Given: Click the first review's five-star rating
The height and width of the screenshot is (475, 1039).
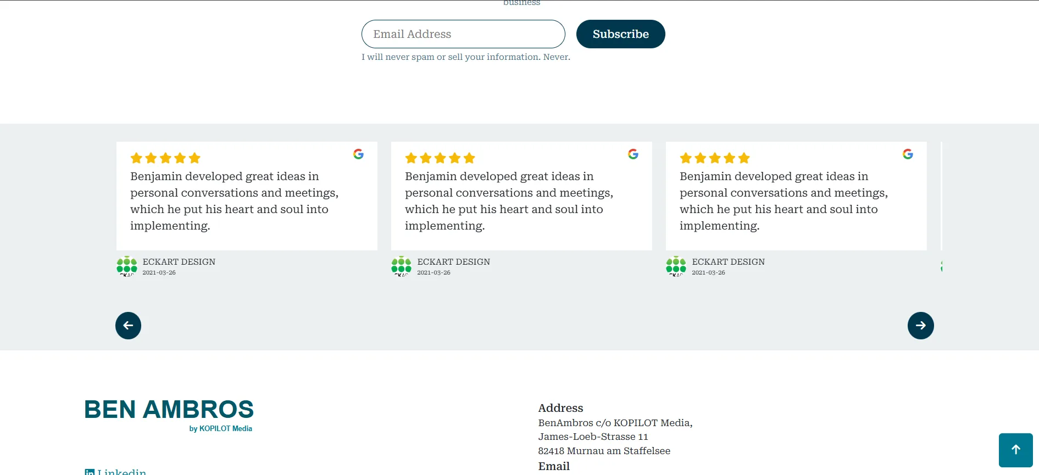Looking at the screenshot, I should [x=165, y=159].
